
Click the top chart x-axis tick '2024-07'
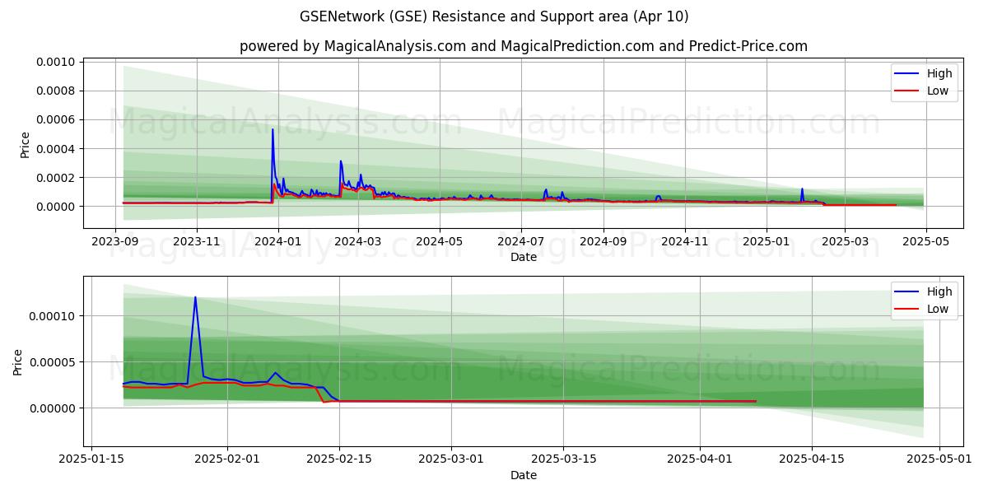(x=520, y=241)
